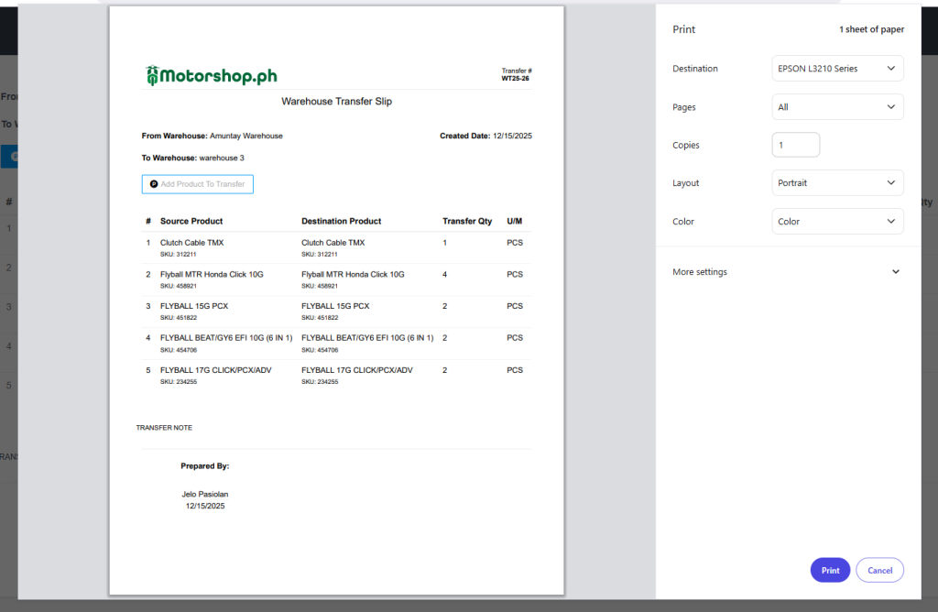
Task: Click Flyball MTR Honda Click 10G source product
Action: coord(212,274)
